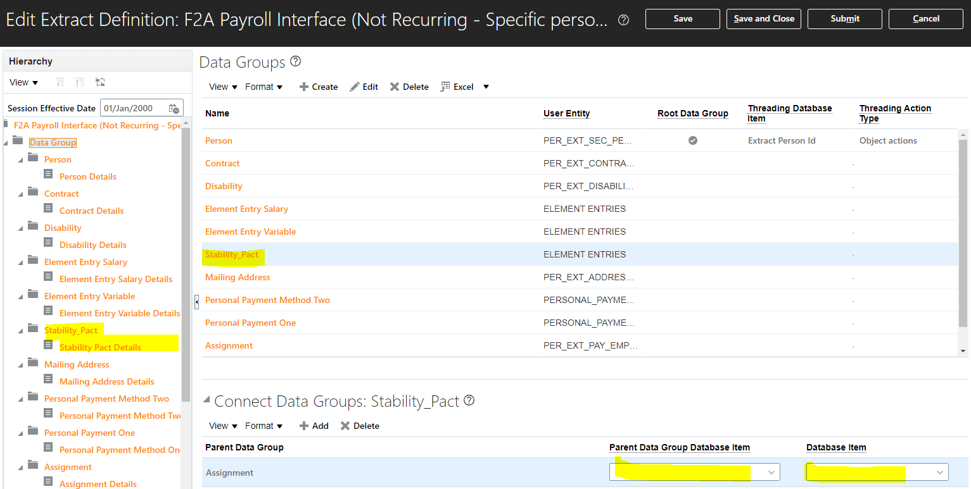Submit the extract definition
This screenshot has height=489, width=971.
pyautogui.click(x=845, y=19)
